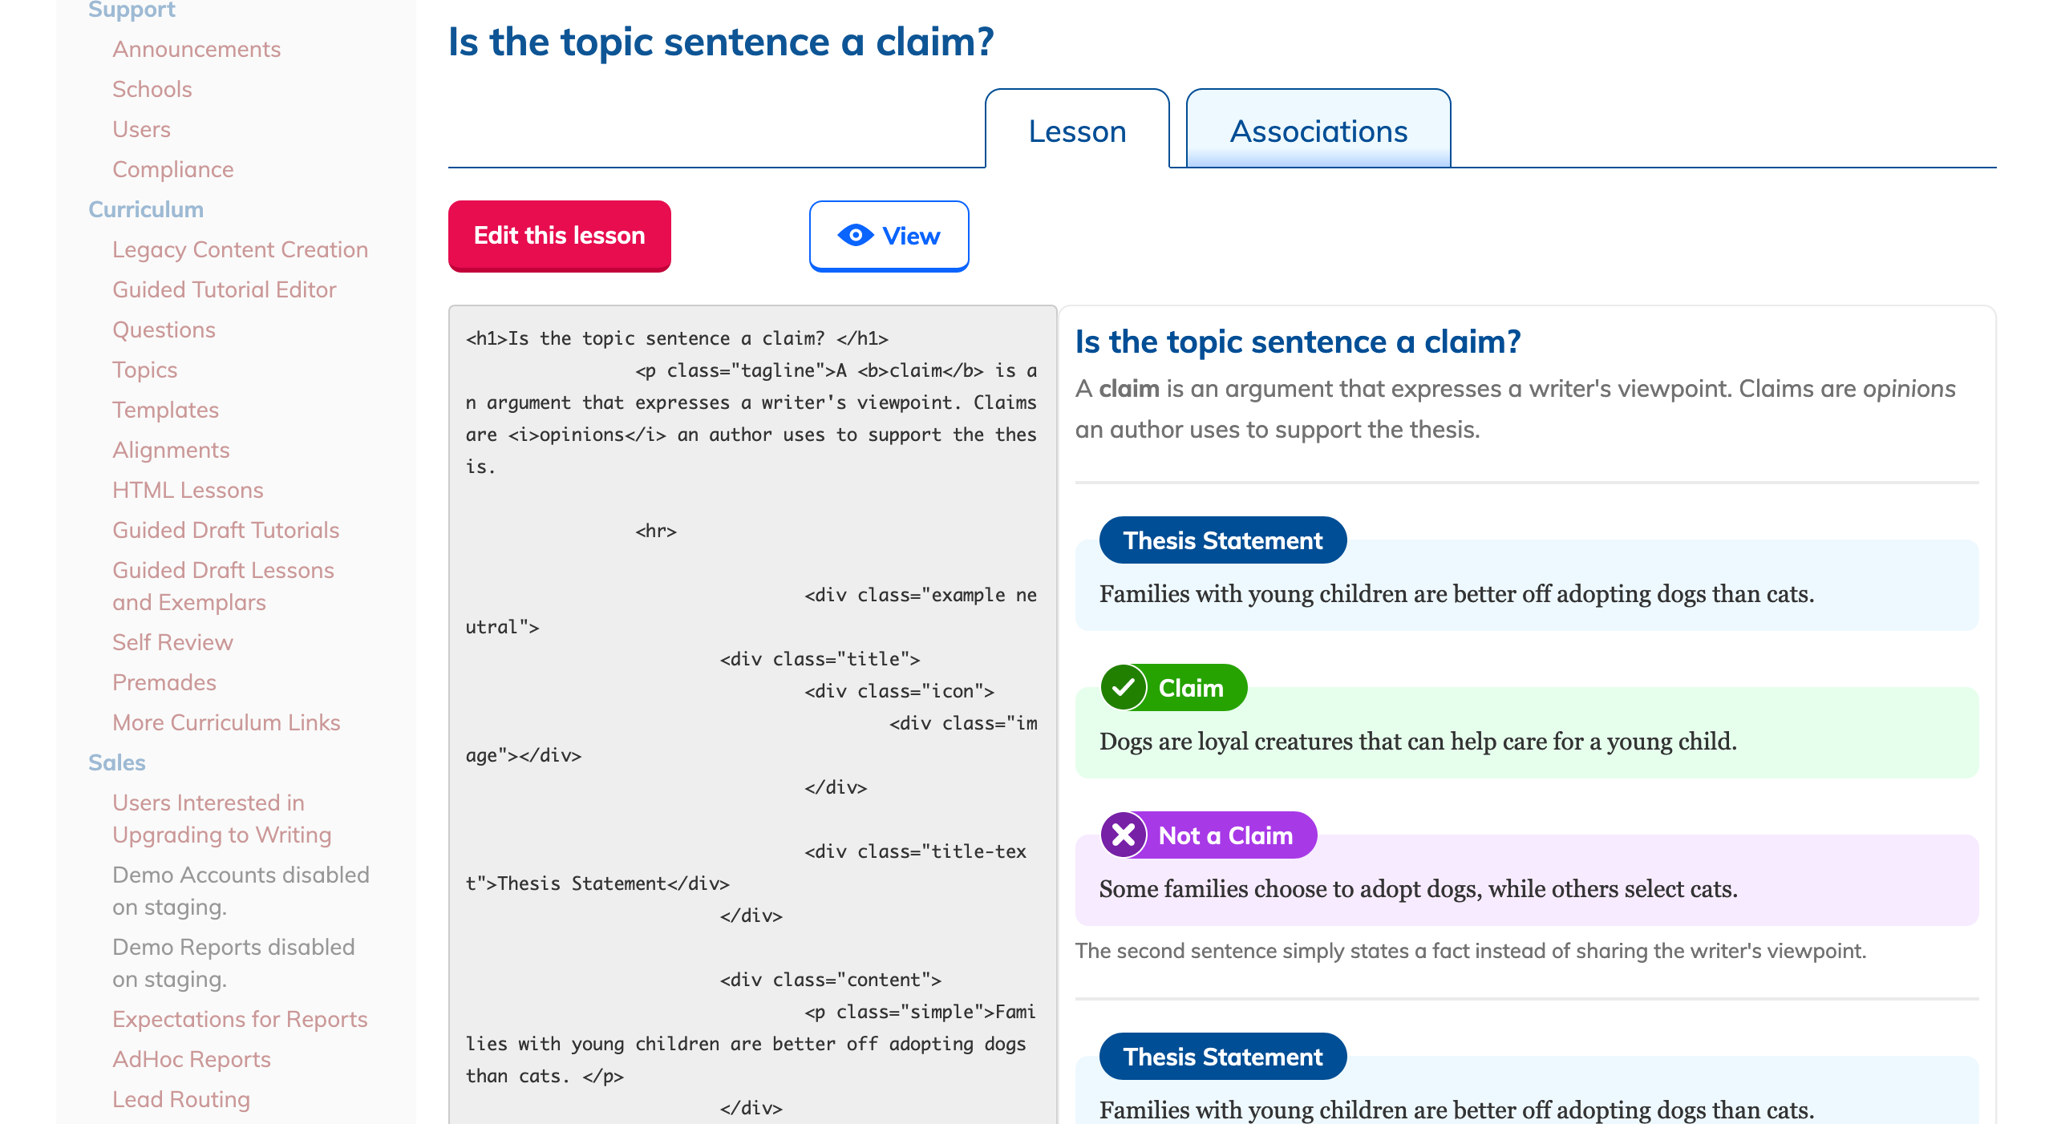Open the Announcements sidebar link
This screenshot has width=2053, height=1124.
pos(196,50)
